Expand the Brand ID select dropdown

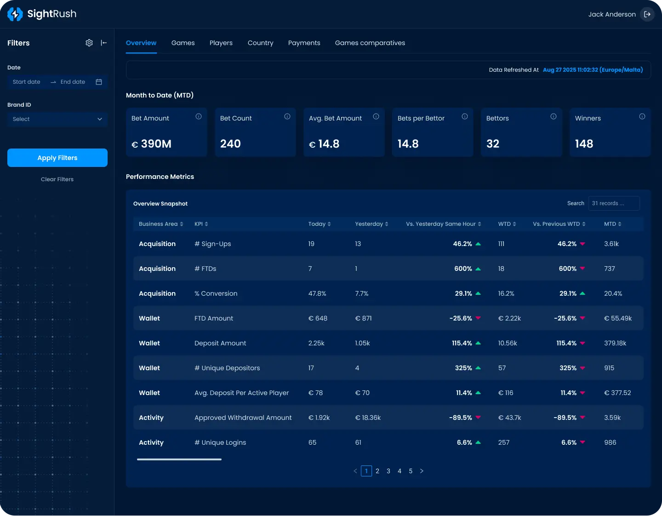[57, 119]
